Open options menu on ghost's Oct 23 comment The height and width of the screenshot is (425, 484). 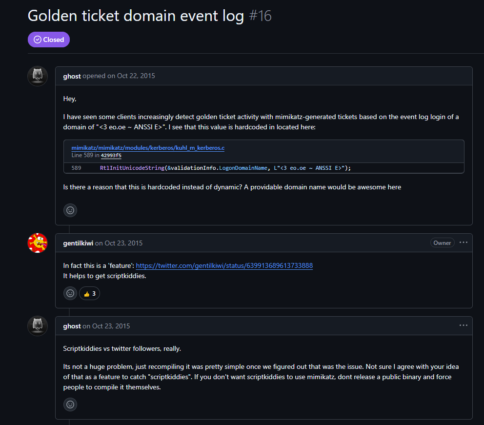(x=464, y=325)
